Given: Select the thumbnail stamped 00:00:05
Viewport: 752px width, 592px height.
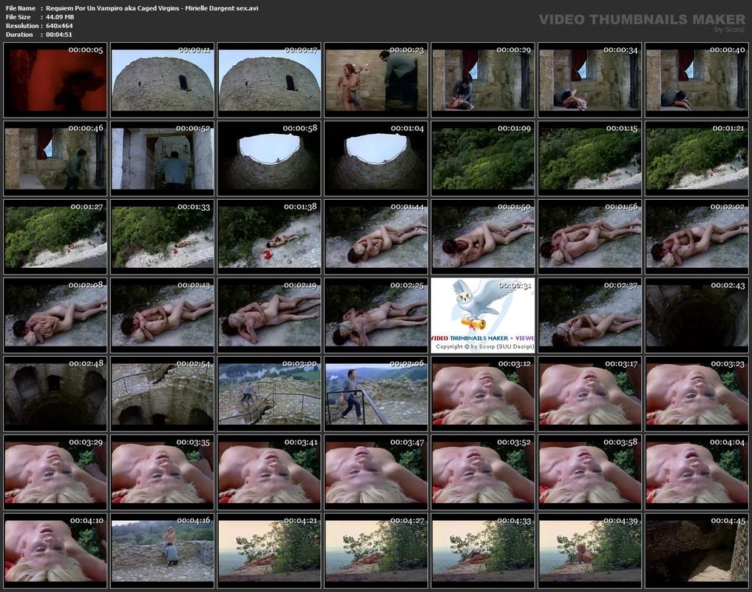Looking at the screenshot, I should point(55,80).
